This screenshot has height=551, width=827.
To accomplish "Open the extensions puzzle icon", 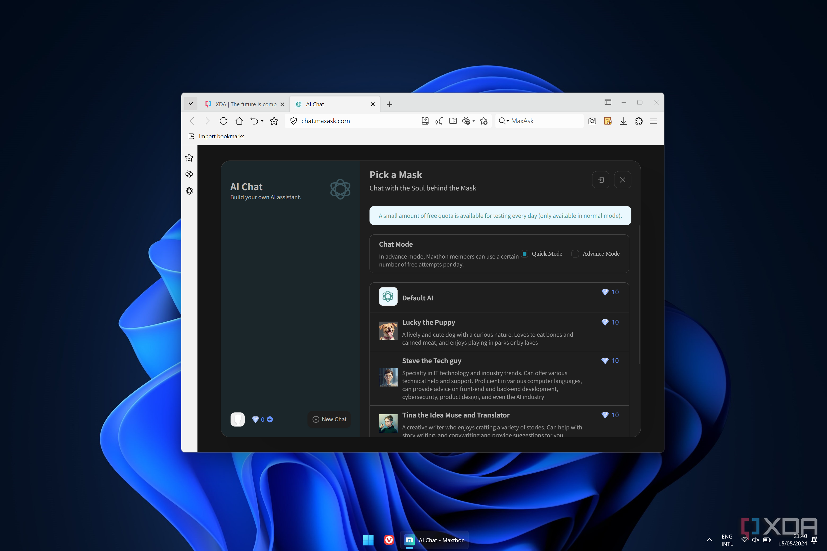I will click(x=639, y=121).
